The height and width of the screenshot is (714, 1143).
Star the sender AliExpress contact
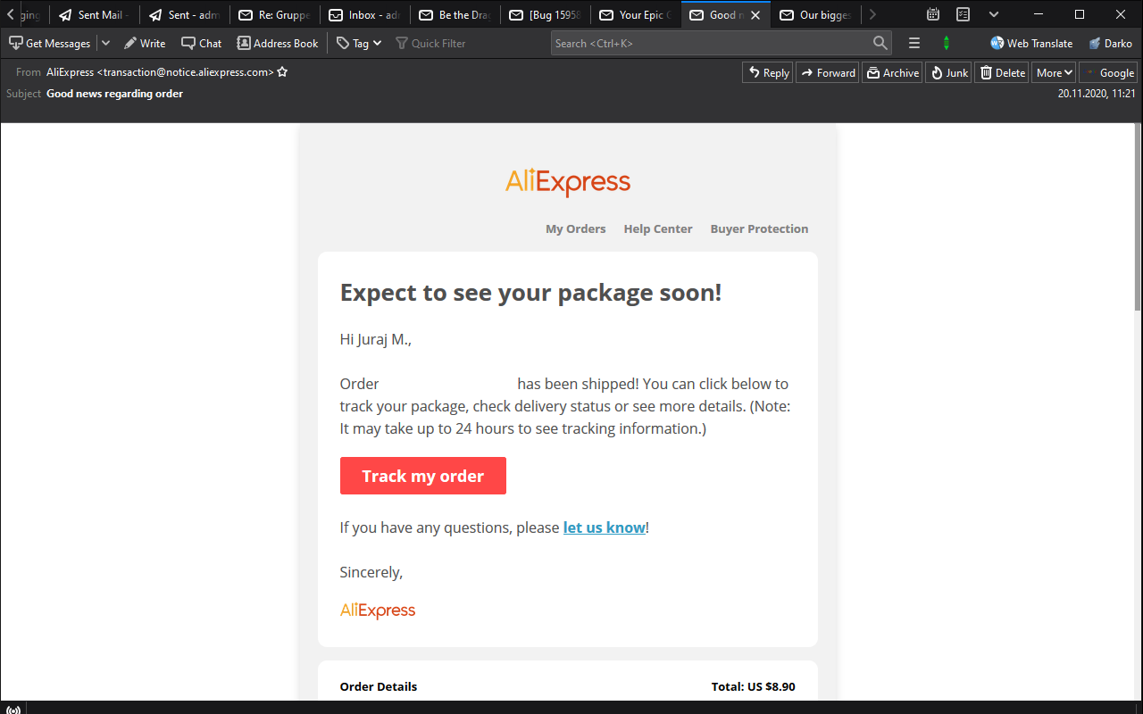(x=282, y=72)
